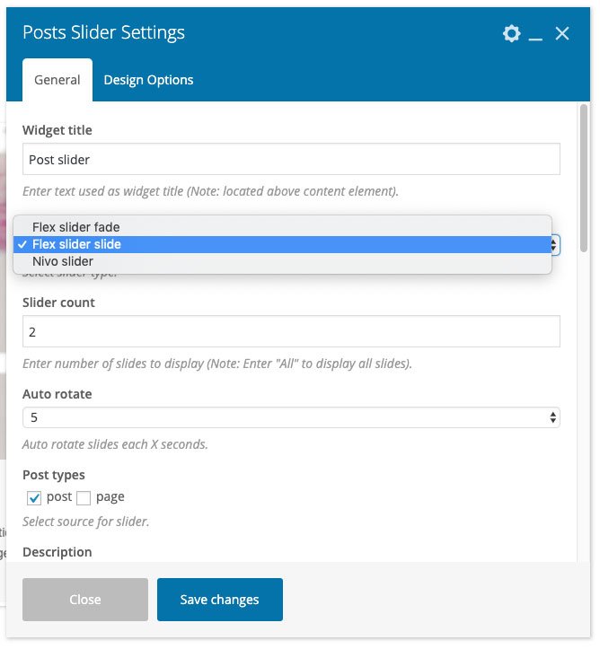
Task: Click hint text 'Auto rotate slides each X seconds.'
Action: tap(115, 444)
